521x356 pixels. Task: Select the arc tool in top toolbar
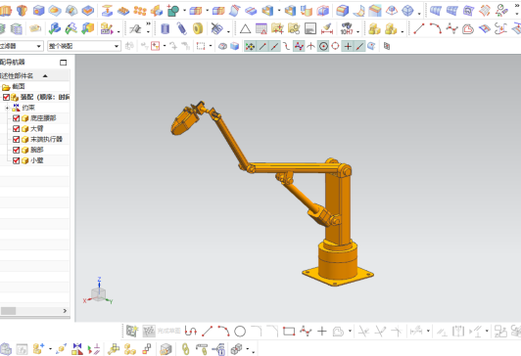coord(436,28)
